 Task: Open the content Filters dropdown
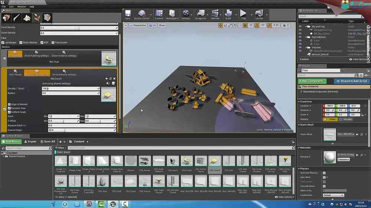click(x=60, y=148)
